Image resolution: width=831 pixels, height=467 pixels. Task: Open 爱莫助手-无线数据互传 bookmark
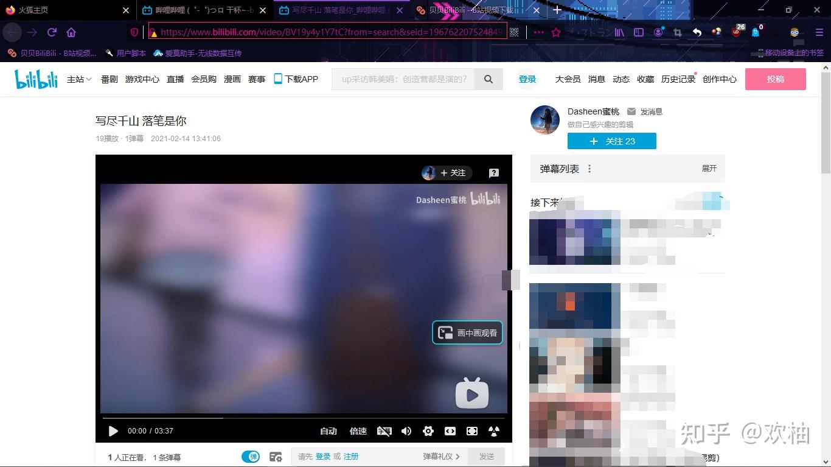pos(198,53)
